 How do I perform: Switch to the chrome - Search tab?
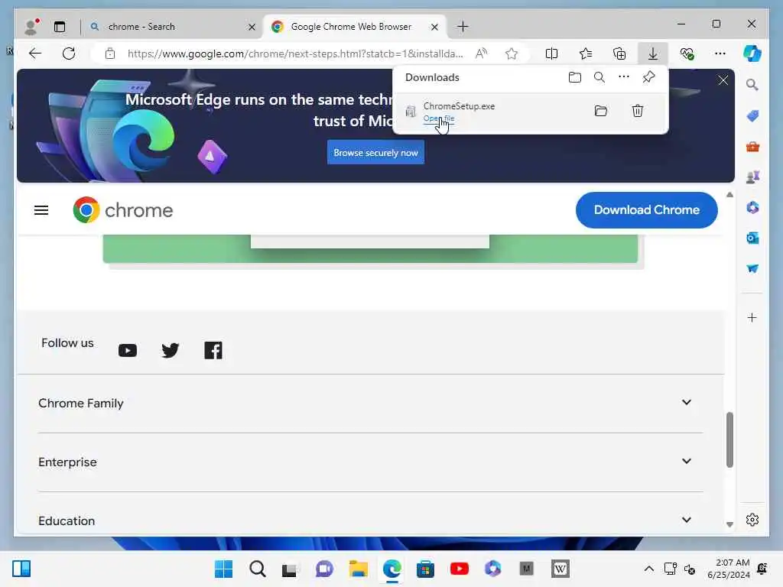click(172, 27)
